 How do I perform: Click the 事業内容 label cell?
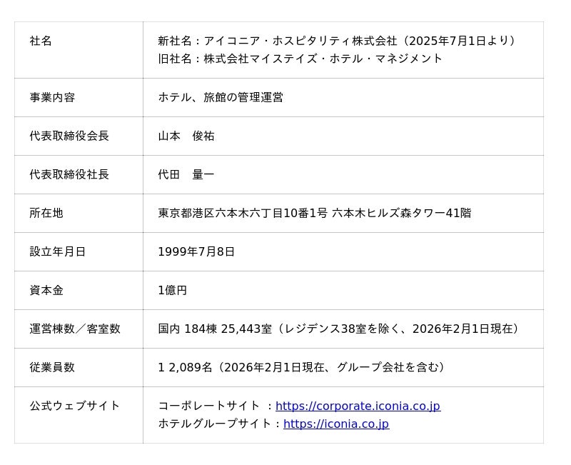click(52, 98)
